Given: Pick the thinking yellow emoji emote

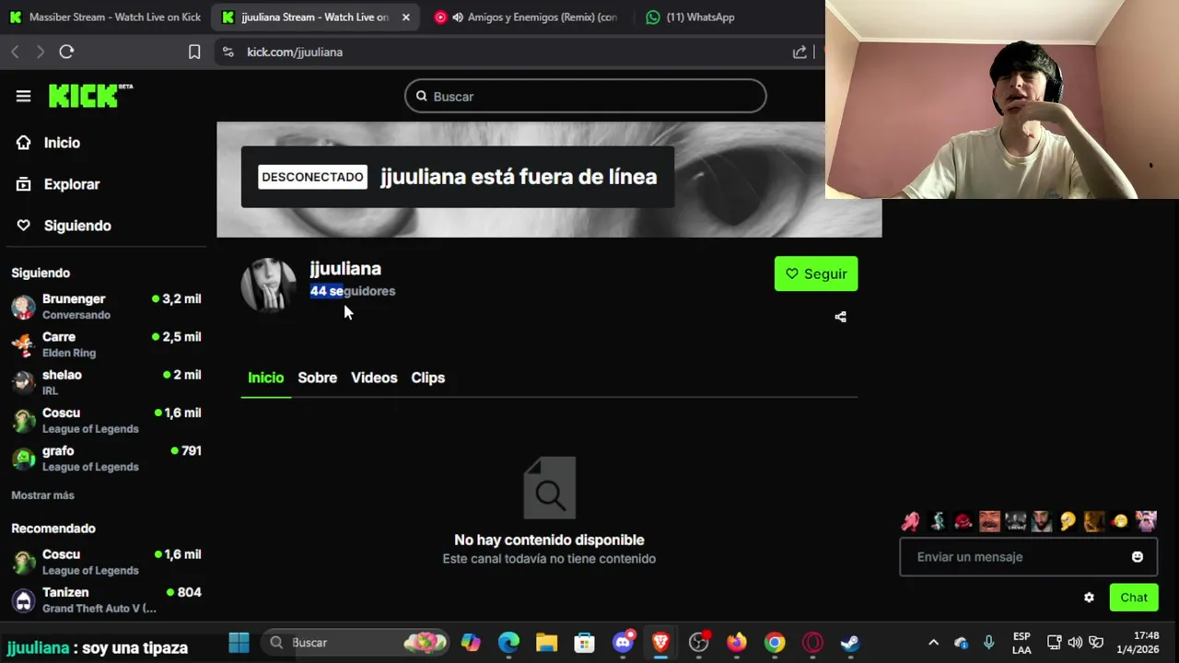Looking at the screenshot, I should (x=1068, y=521).
